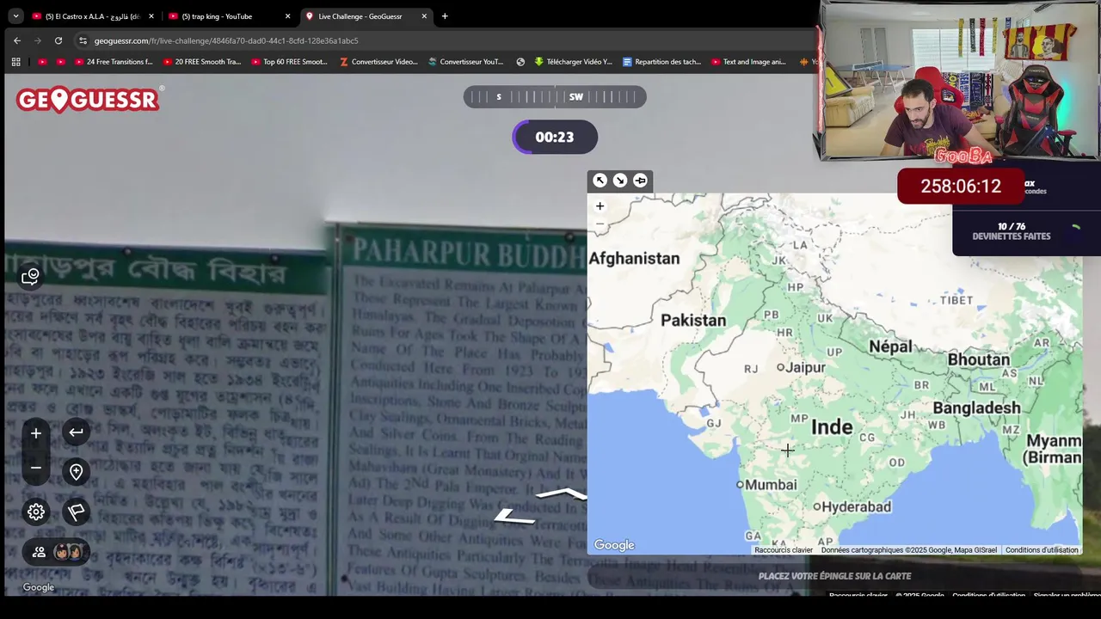This screenshot has width=1101, height=619.
Task: Click the globe bookmark icon
Action: tap(520, 62)
